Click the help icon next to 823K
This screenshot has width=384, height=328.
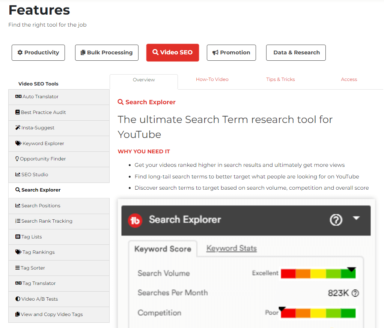pos(355,293)
